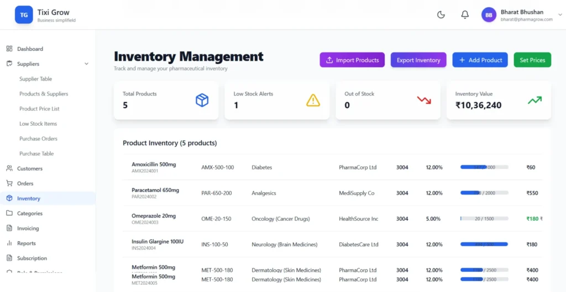Open Dashboard from the sidebar

[x=30, y=49]
